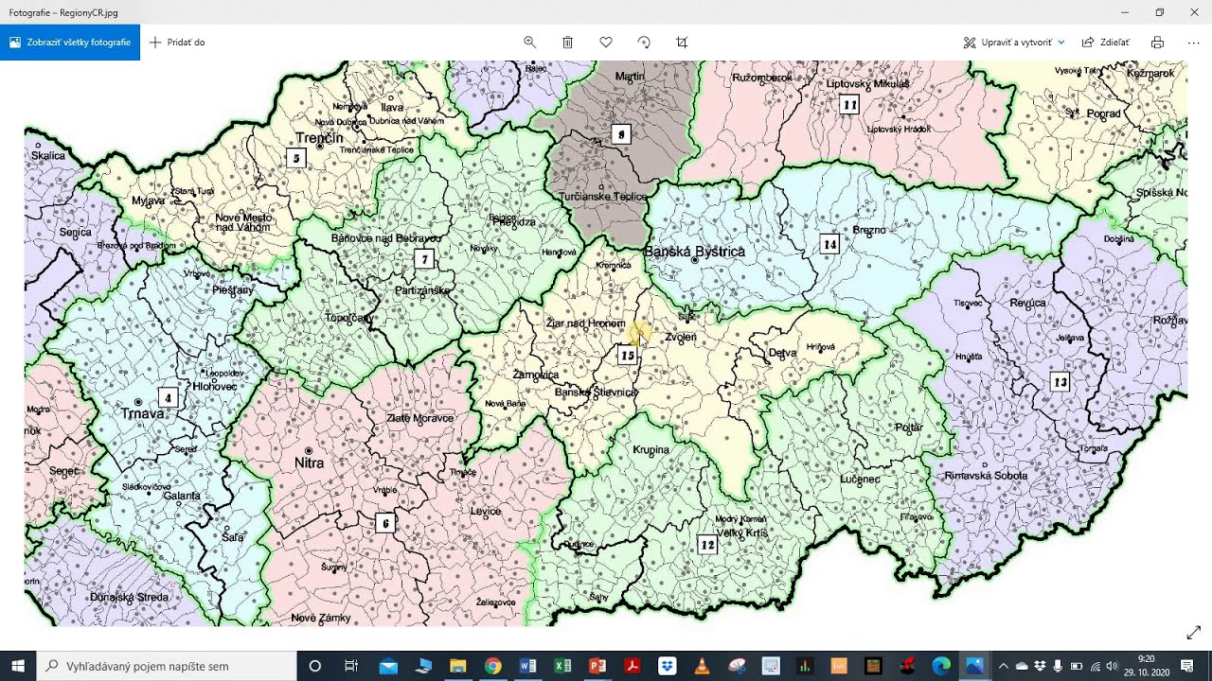Click the Rimavská Sobota label on map
This screenshot has height=681, width=1212.
(986, 476)
